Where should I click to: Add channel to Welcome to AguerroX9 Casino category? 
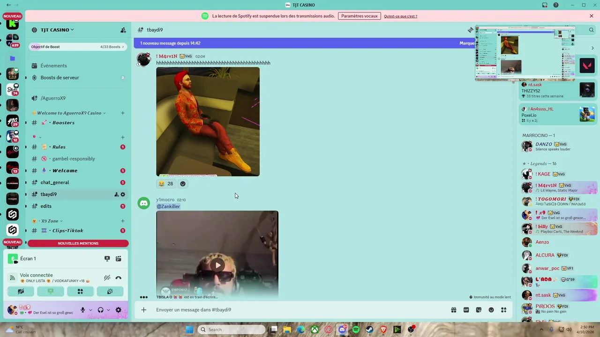tap(123, 113)
